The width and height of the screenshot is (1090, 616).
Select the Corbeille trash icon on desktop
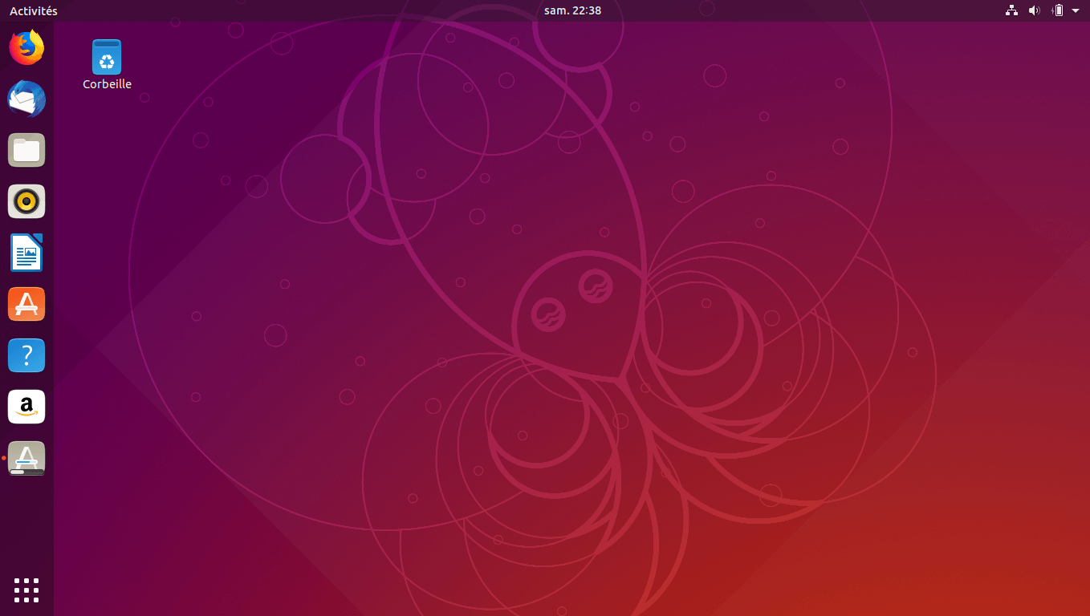(107, 56)
